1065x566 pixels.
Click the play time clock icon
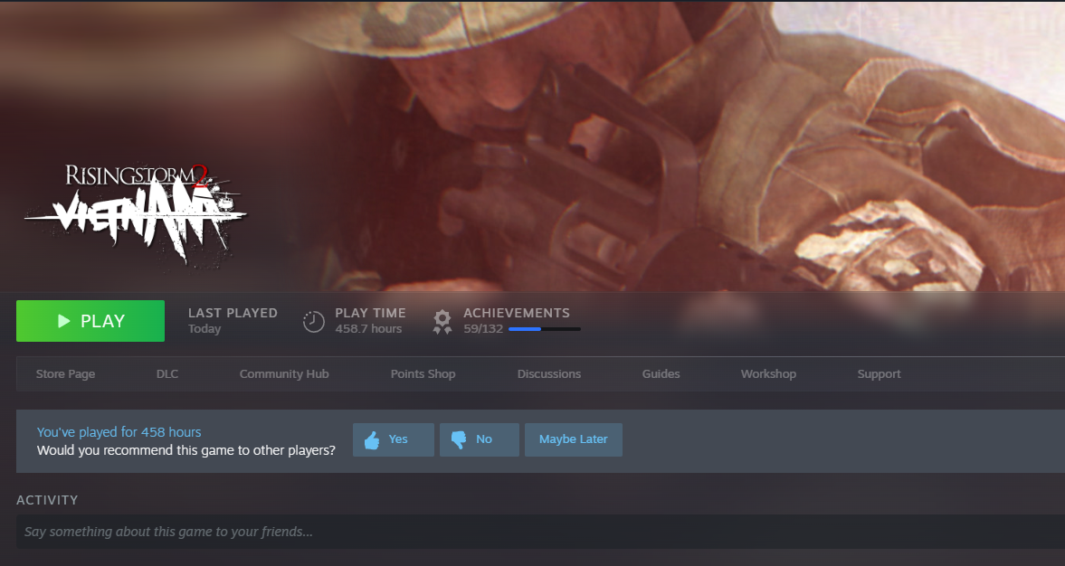(x=313, y=322)
